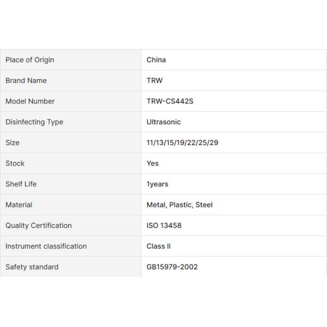Click the Stock row label
This screenshot has height=327, width=327.
[x=15, y=163]
